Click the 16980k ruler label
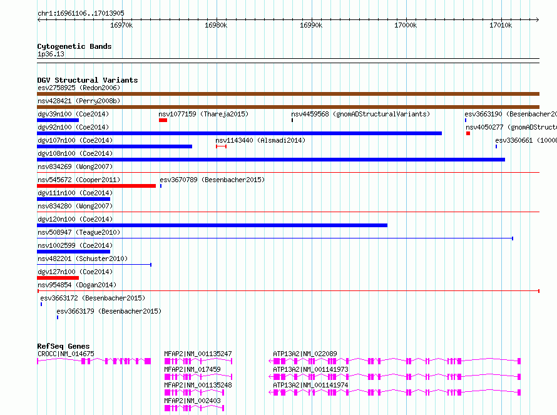 pyautogui.click(x=216, y=25)
